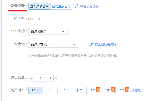The width and height of the screenshot is (163, 101).
Task: Click the link icon beside 密钥使用说明
Action: coord(77,6)
